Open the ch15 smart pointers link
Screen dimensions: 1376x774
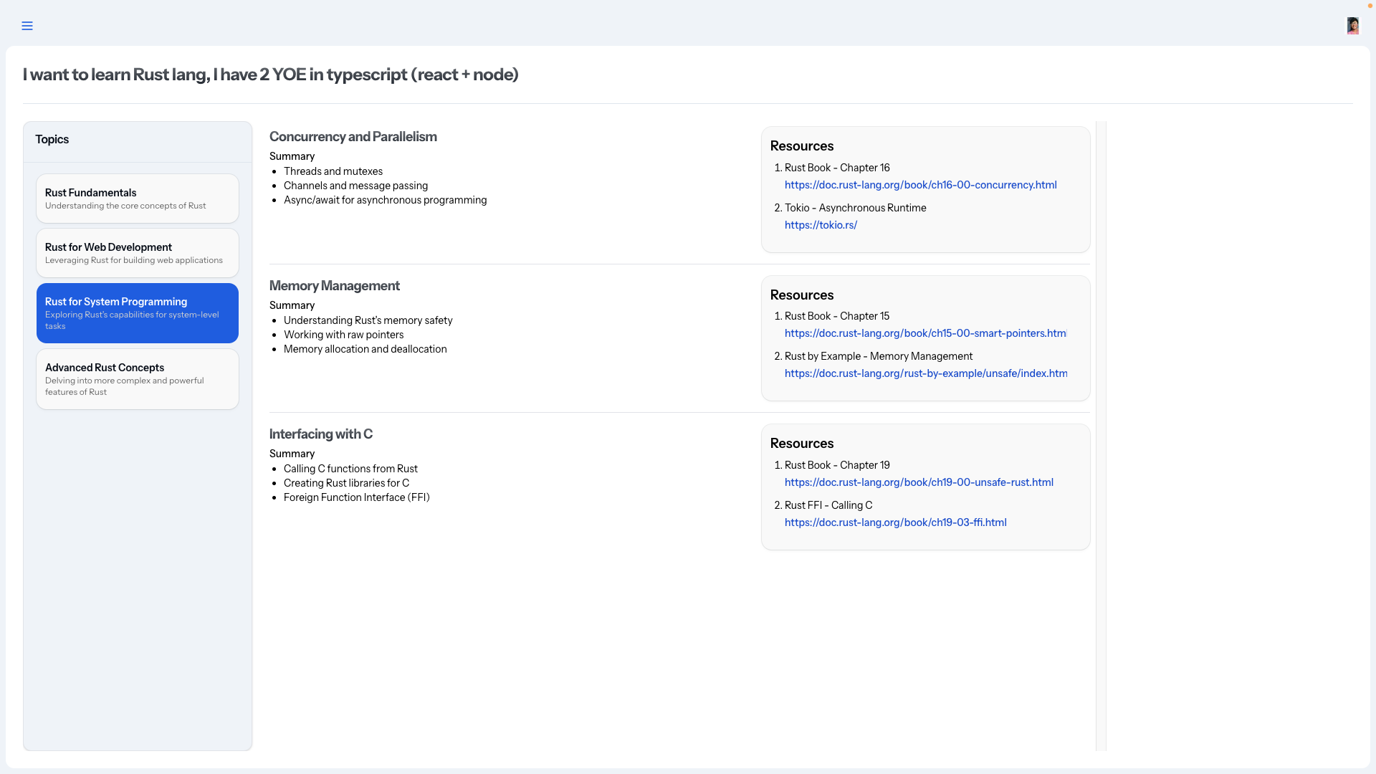(x=925, y=333)
